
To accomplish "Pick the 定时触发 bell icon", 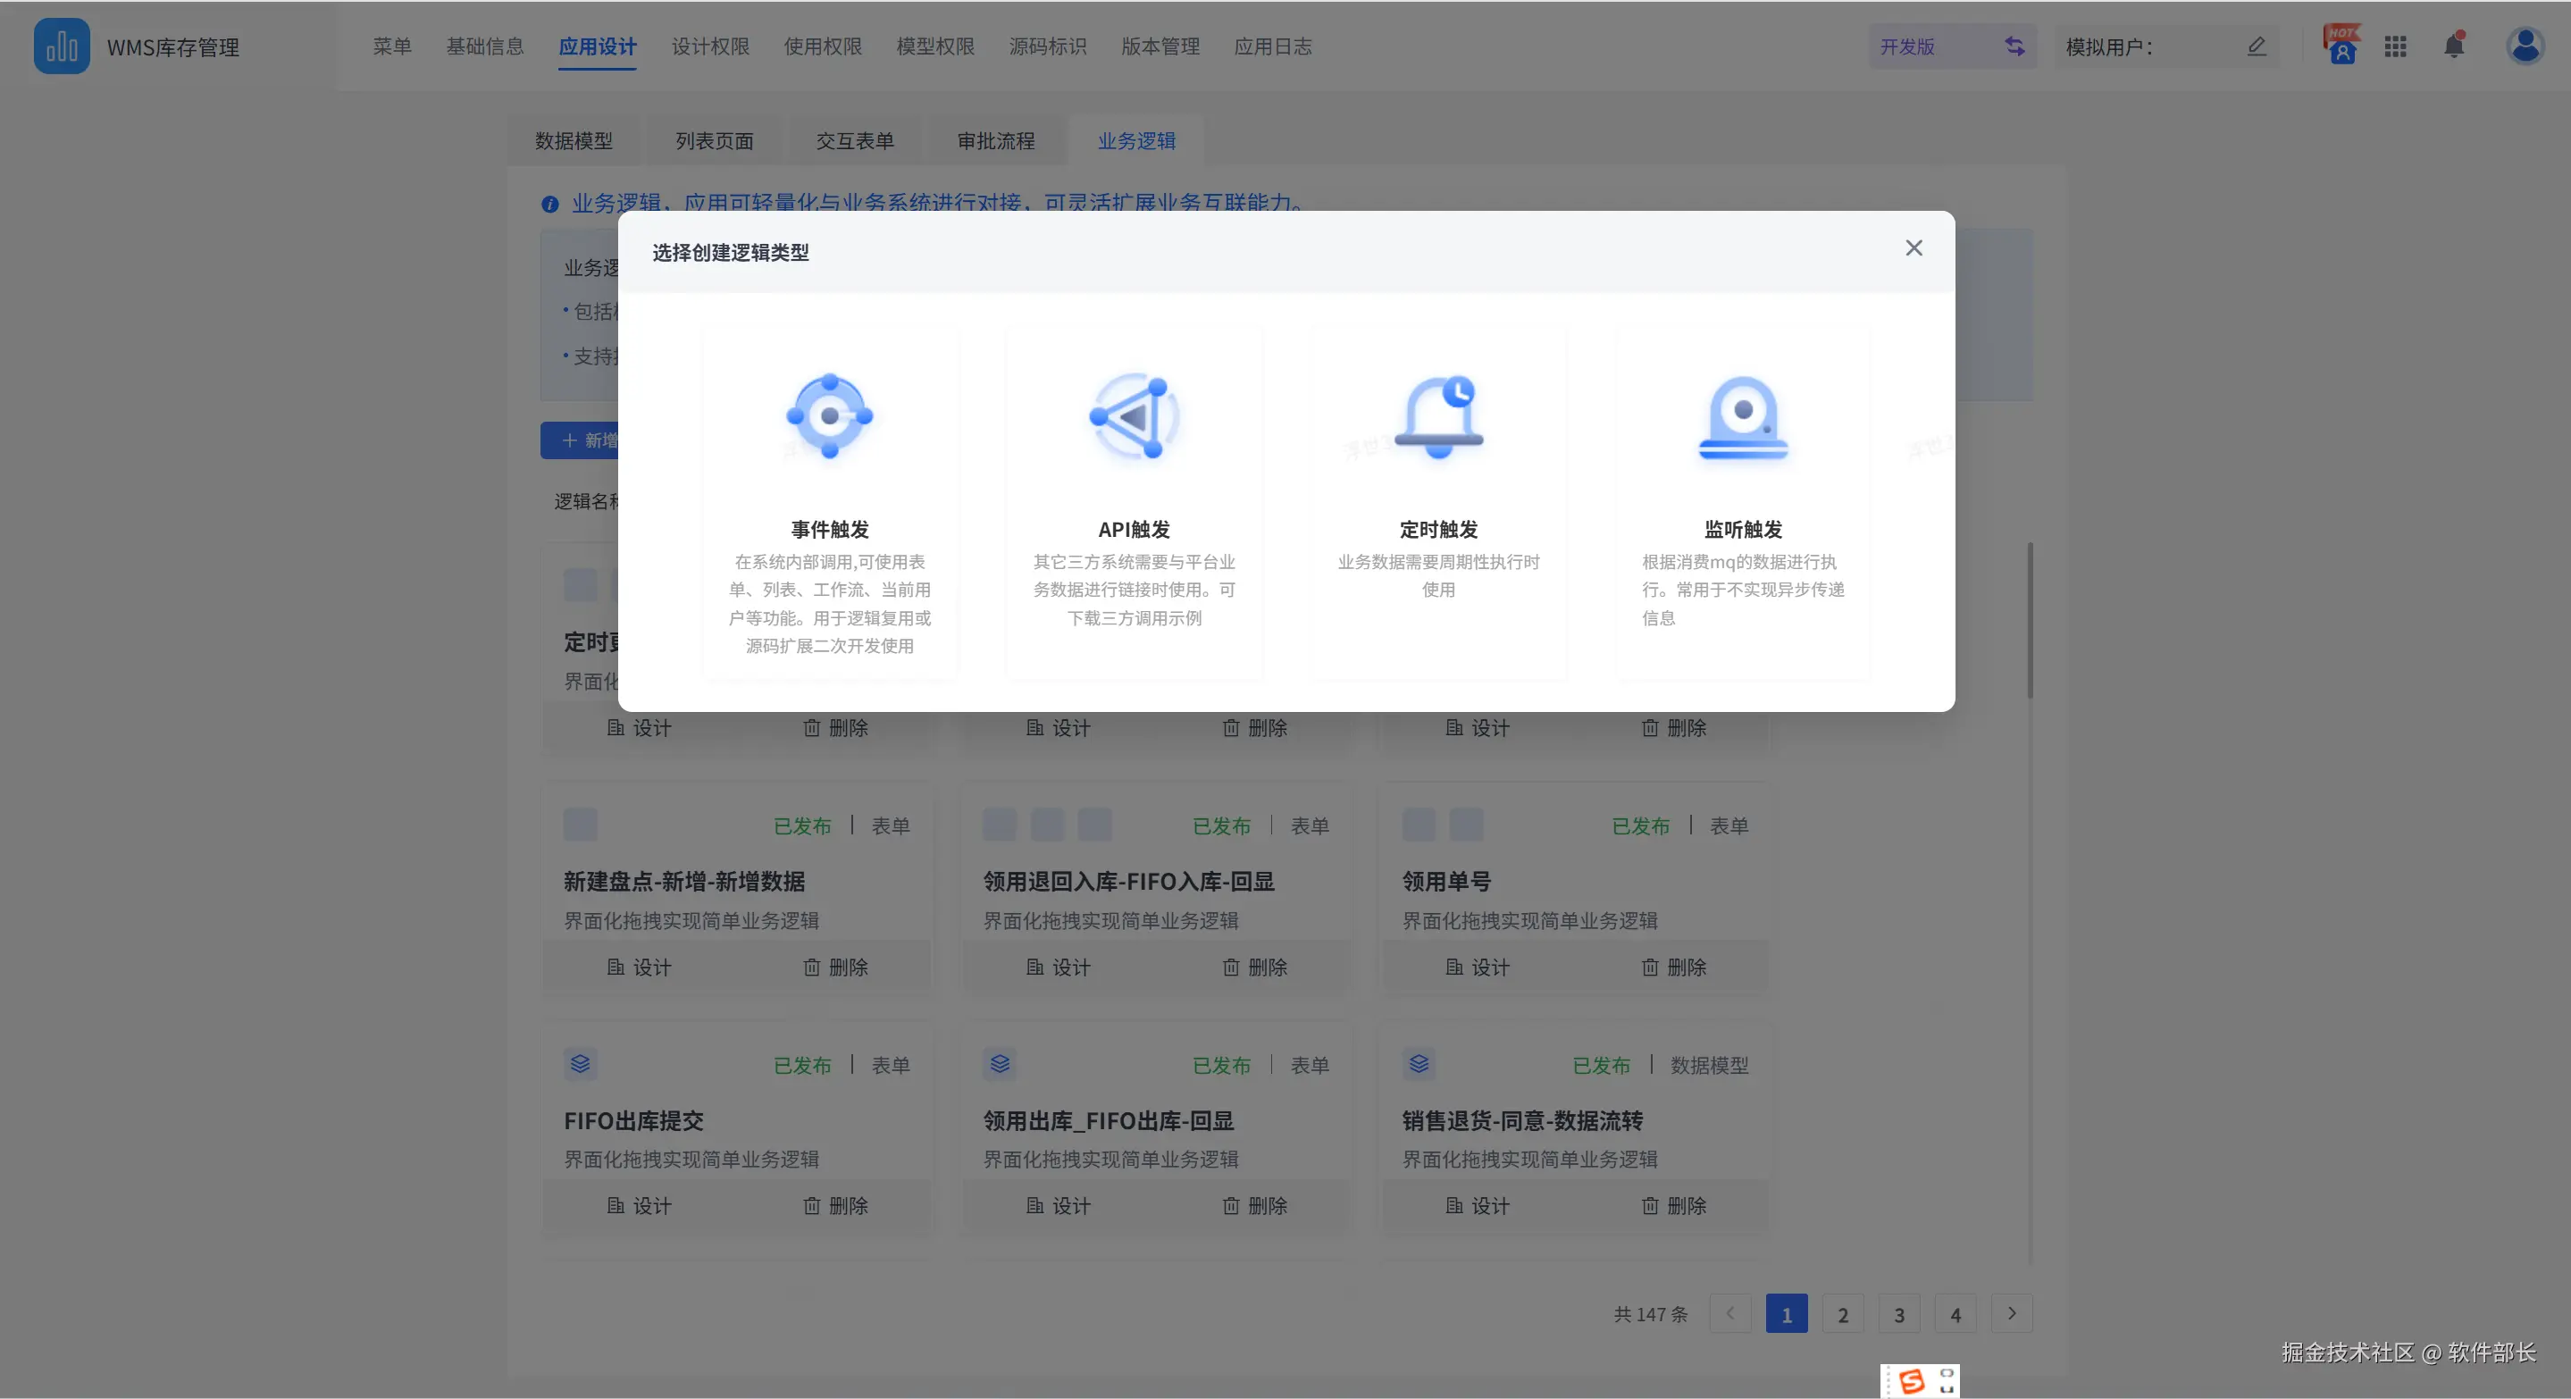I will tap(1438, 416).
